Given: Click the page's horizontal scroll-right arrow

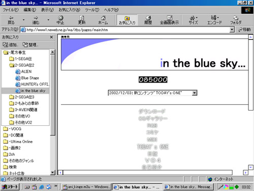Looking at the screenshot, I should [x=245, y=173].
